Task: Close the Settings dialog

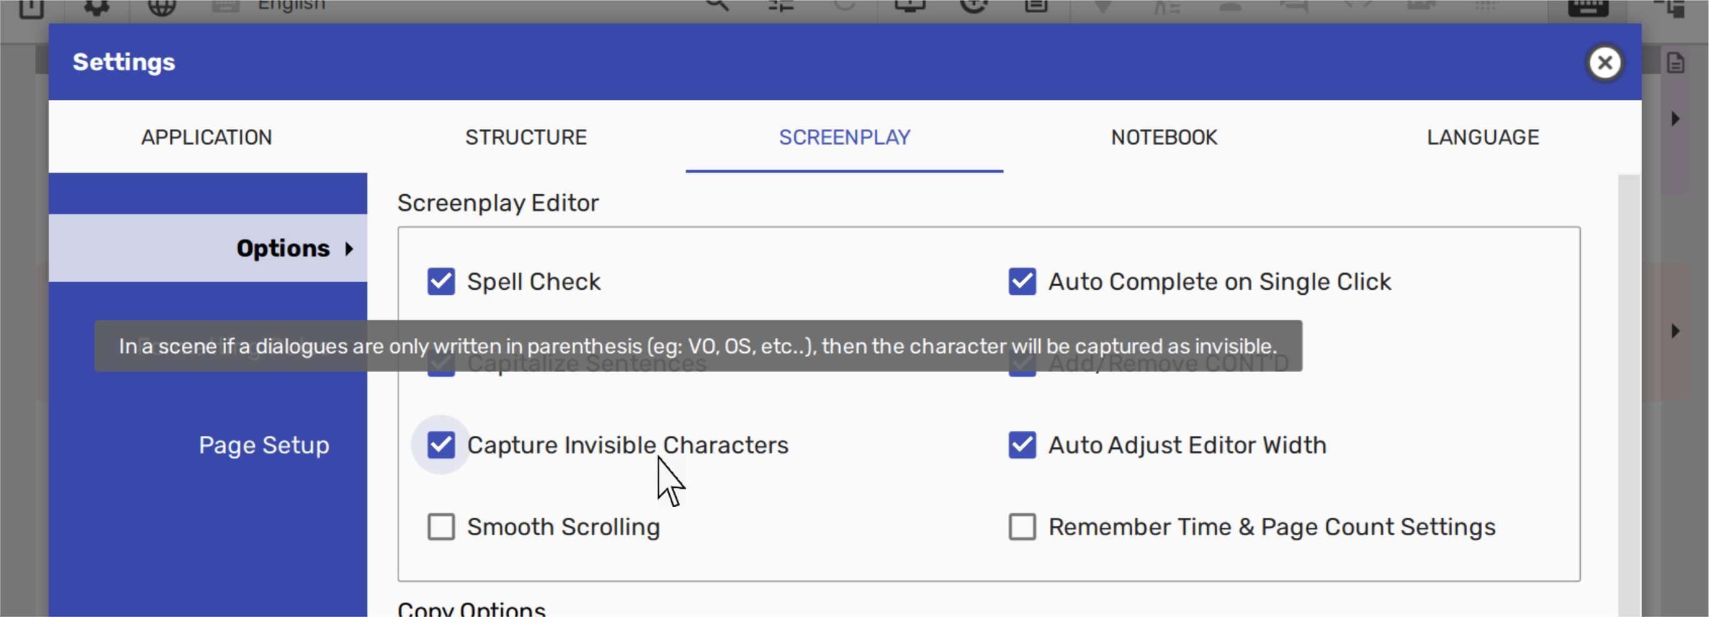Action: coord(1604,63)
